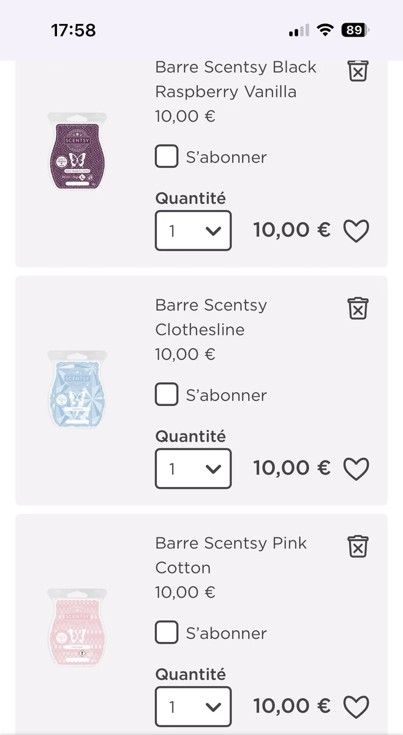Tap the battery indicator in status bar
The width and height of the screenshot is (403, 735).
pyautogui.click(x=355, y=30)
